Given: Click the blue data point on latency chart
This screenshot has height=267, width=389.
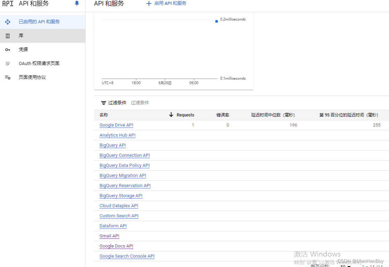Looking at the screenshot, I should (x=216, y=21).
